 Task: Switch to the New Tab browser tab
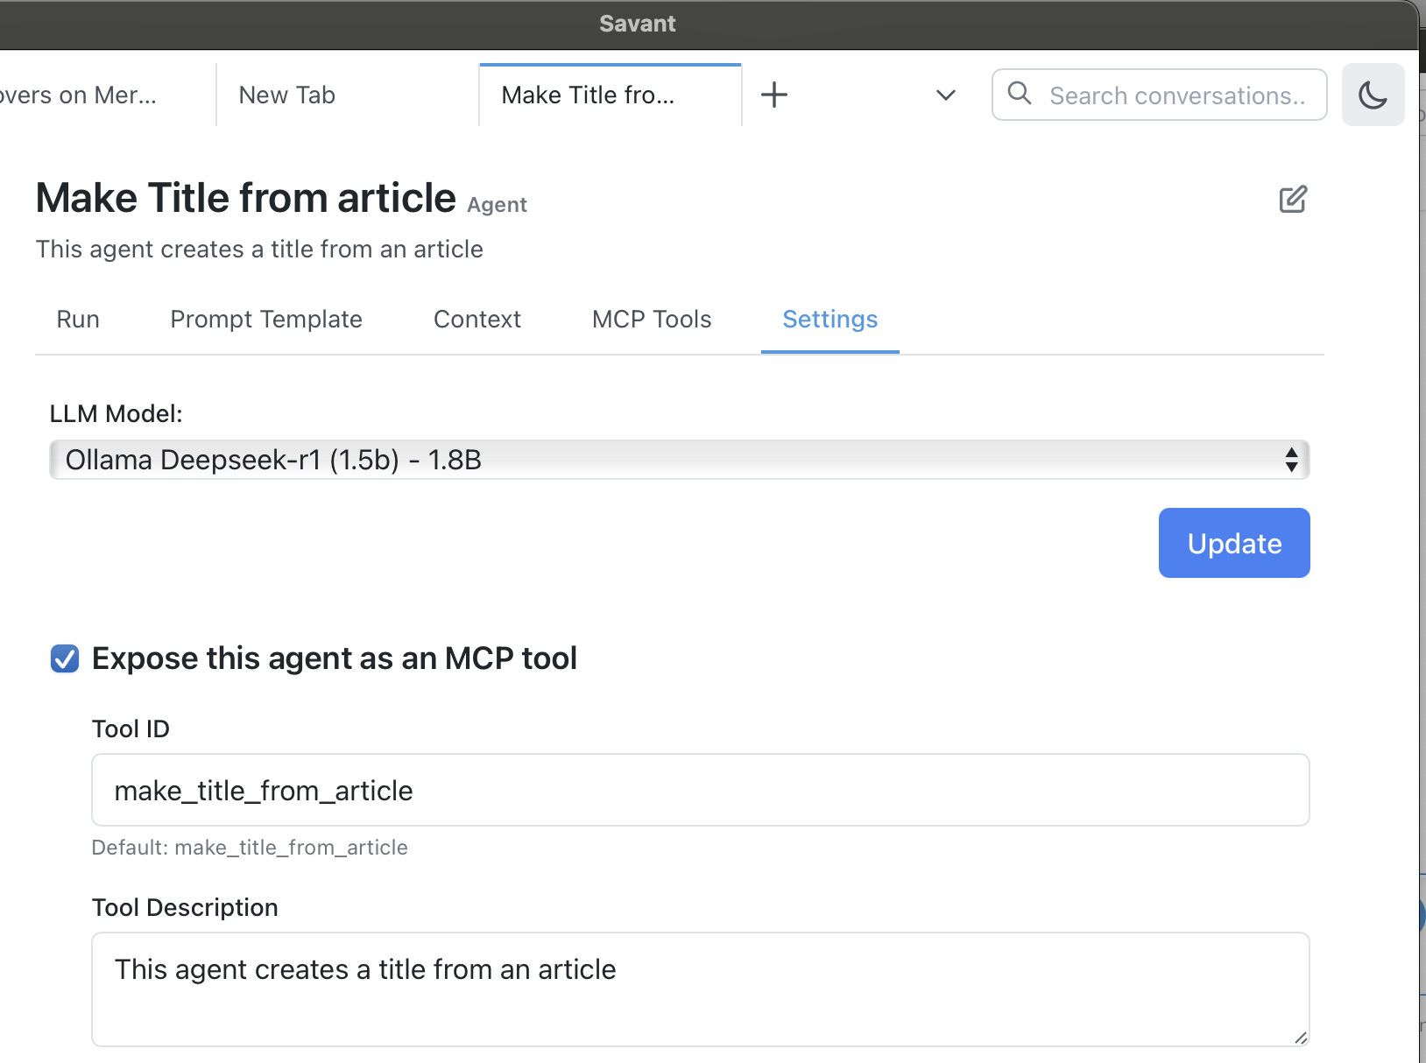[287, 95]
